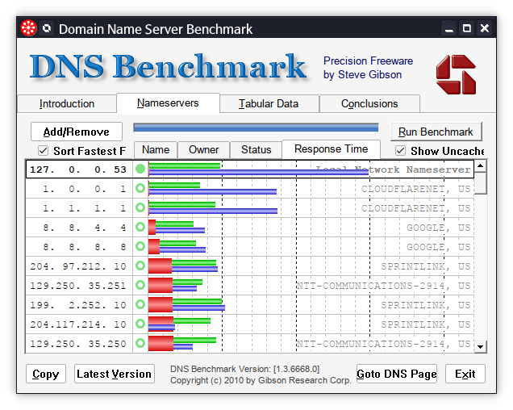Click status circle for 129.250.35.251 row
The height and width of the screenshot is (410, 513).
pyautogui.click(x=140, y=285)
